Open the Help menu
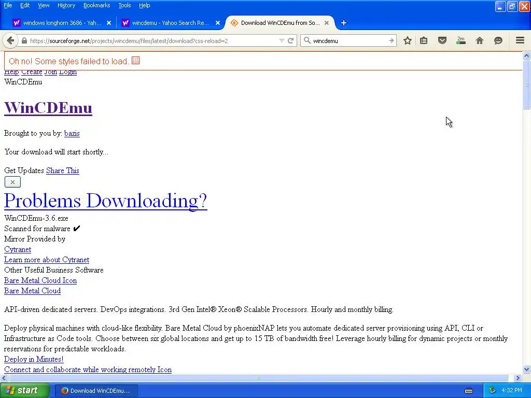 pos(144,5)
